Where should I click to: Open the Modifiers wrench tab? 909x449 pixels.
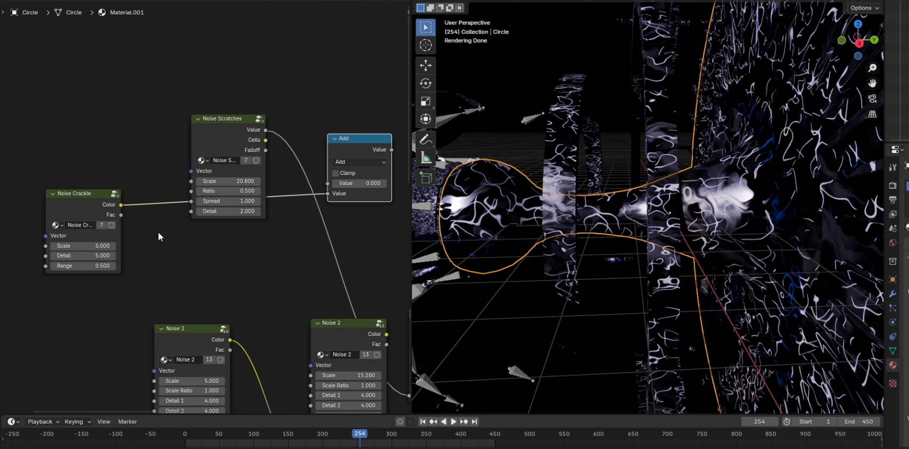pos(892,293)
